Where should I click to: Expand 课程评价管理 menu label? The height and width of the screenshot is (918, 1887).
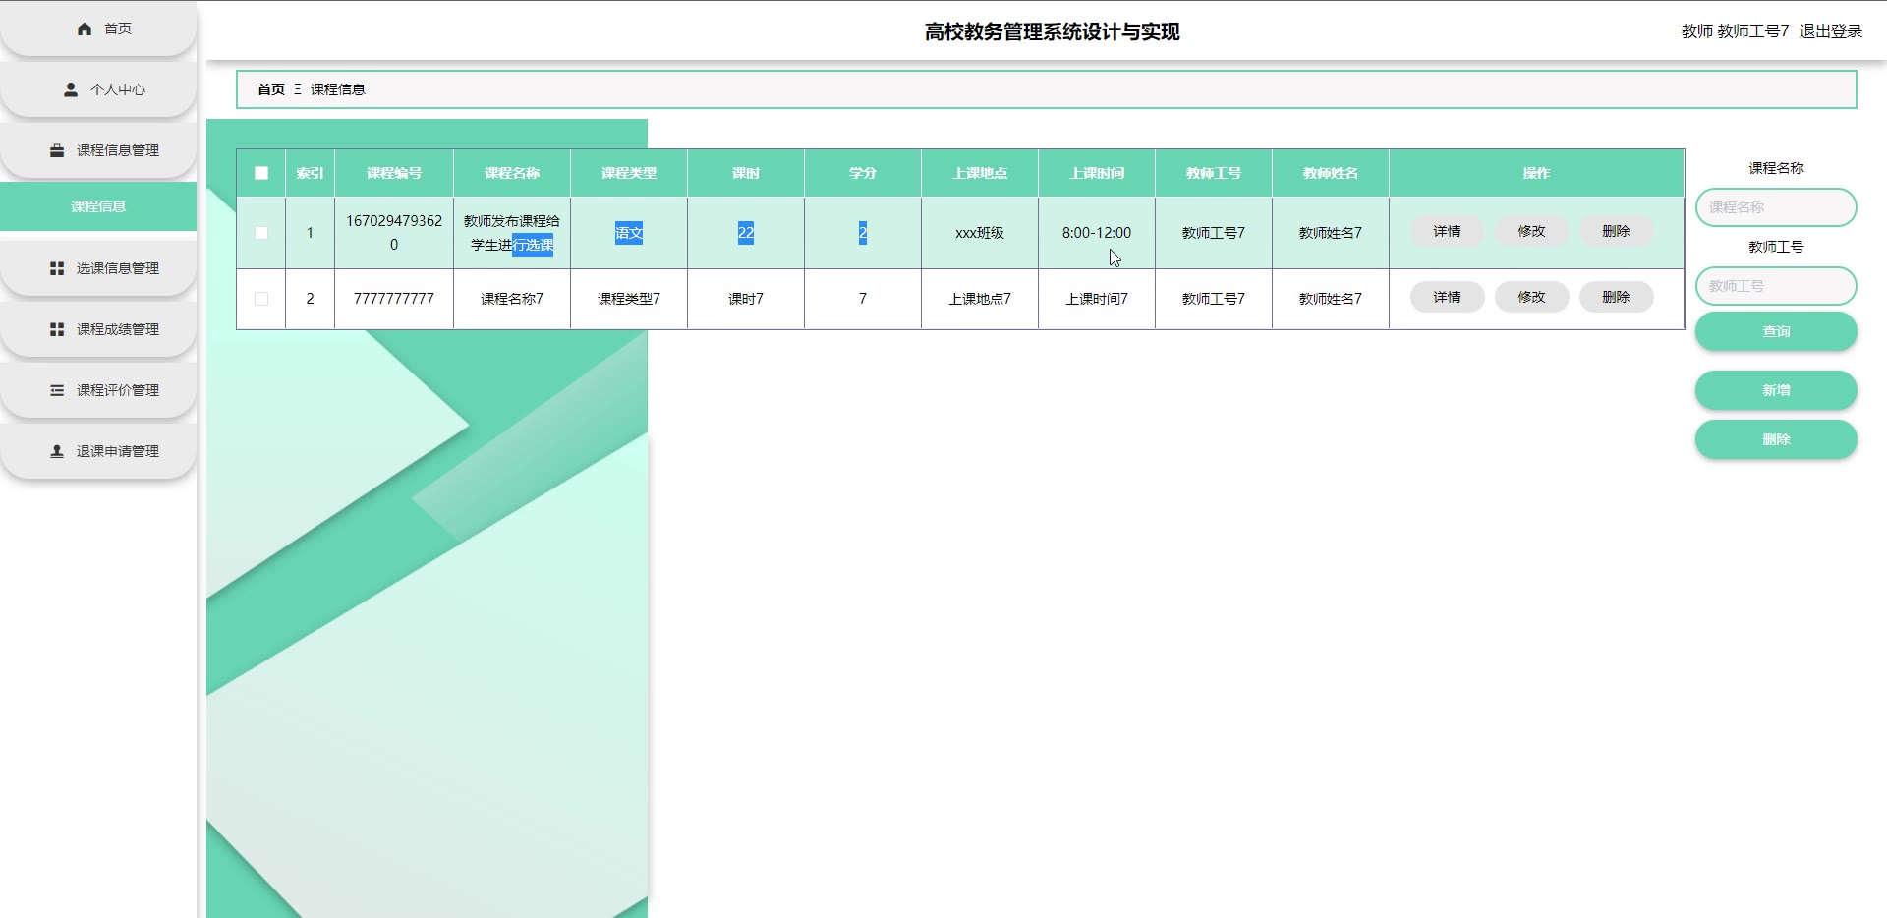[x=118, y=390]
